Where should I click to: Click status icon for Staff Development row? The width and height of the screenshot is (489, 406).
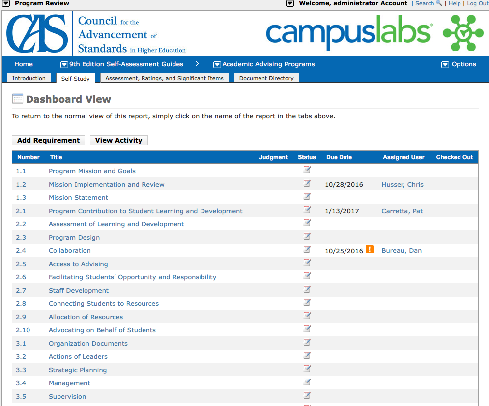tap(307, 290)
